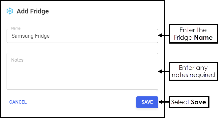Click the Enter any notes required callout

tap(193, 71)
